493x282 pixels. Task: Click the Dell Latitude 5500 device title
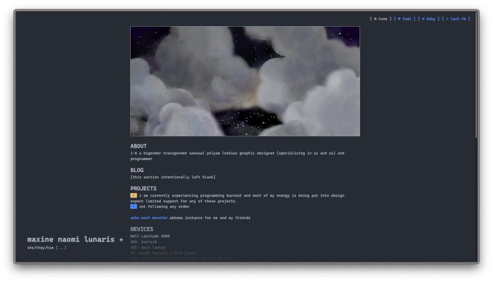point(150,236)
